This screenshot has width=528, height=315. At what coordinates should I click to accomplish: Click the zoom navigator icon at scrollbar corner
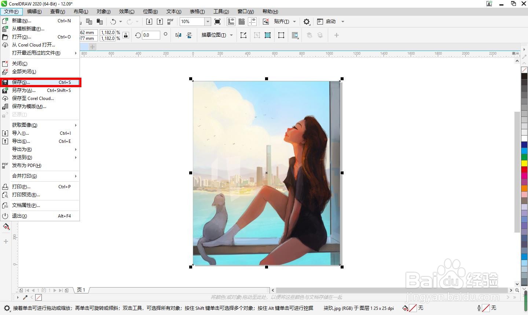(x=517, y=290)
